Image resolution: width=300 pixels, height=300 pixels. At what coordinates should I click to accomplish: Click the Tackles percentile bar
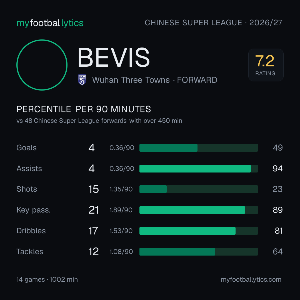point(199,252)
